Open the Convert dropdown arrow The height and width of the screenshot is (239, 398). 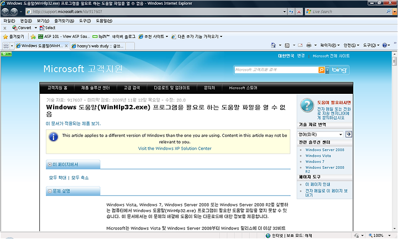36,28
